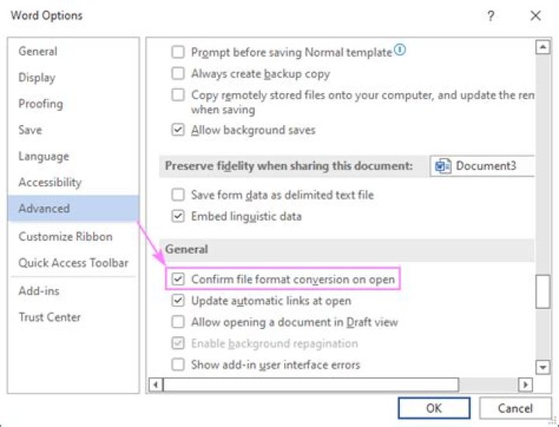Toggle Embed linguistic data checkbox
The image size is (559, 427).
178,217
